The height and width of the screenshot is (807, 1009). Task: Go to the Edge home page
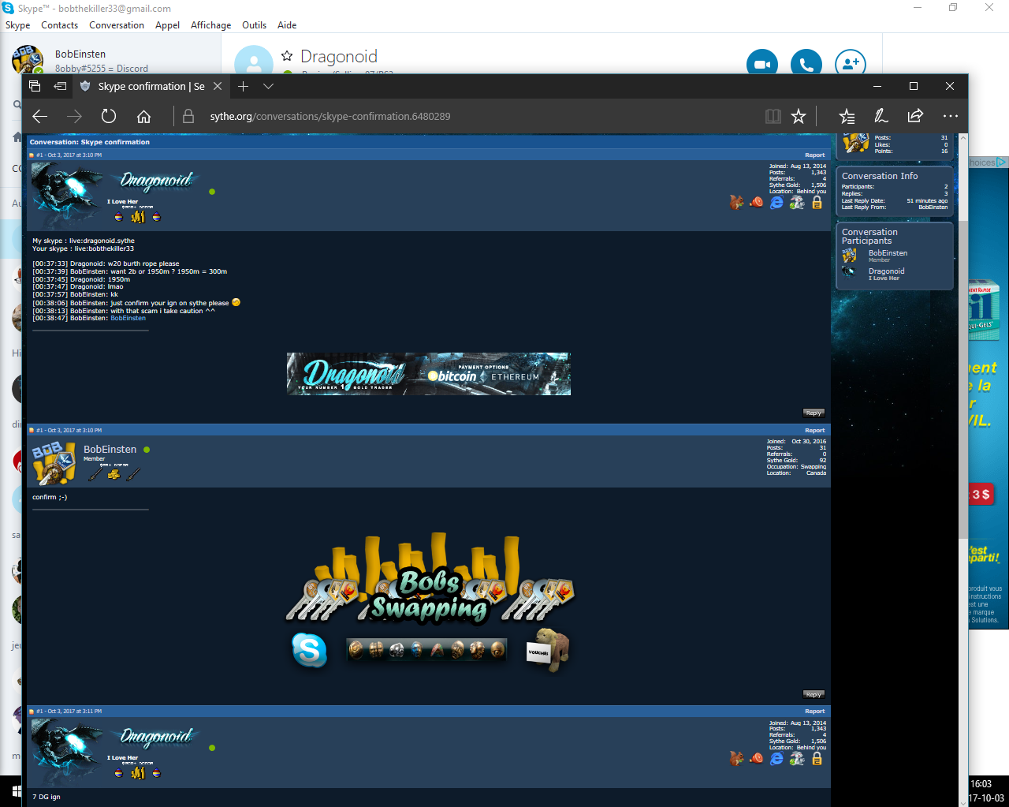[x=143, y=117]
